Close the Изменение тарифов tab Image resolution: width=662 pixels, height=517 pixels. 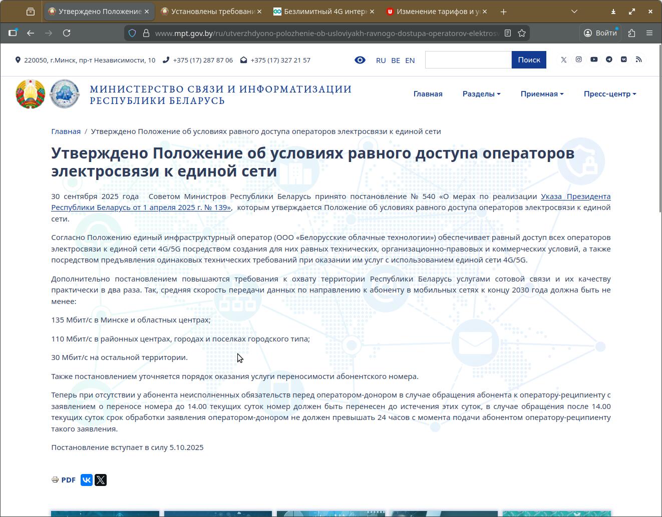pyautogui.click(x=484, y=11)
